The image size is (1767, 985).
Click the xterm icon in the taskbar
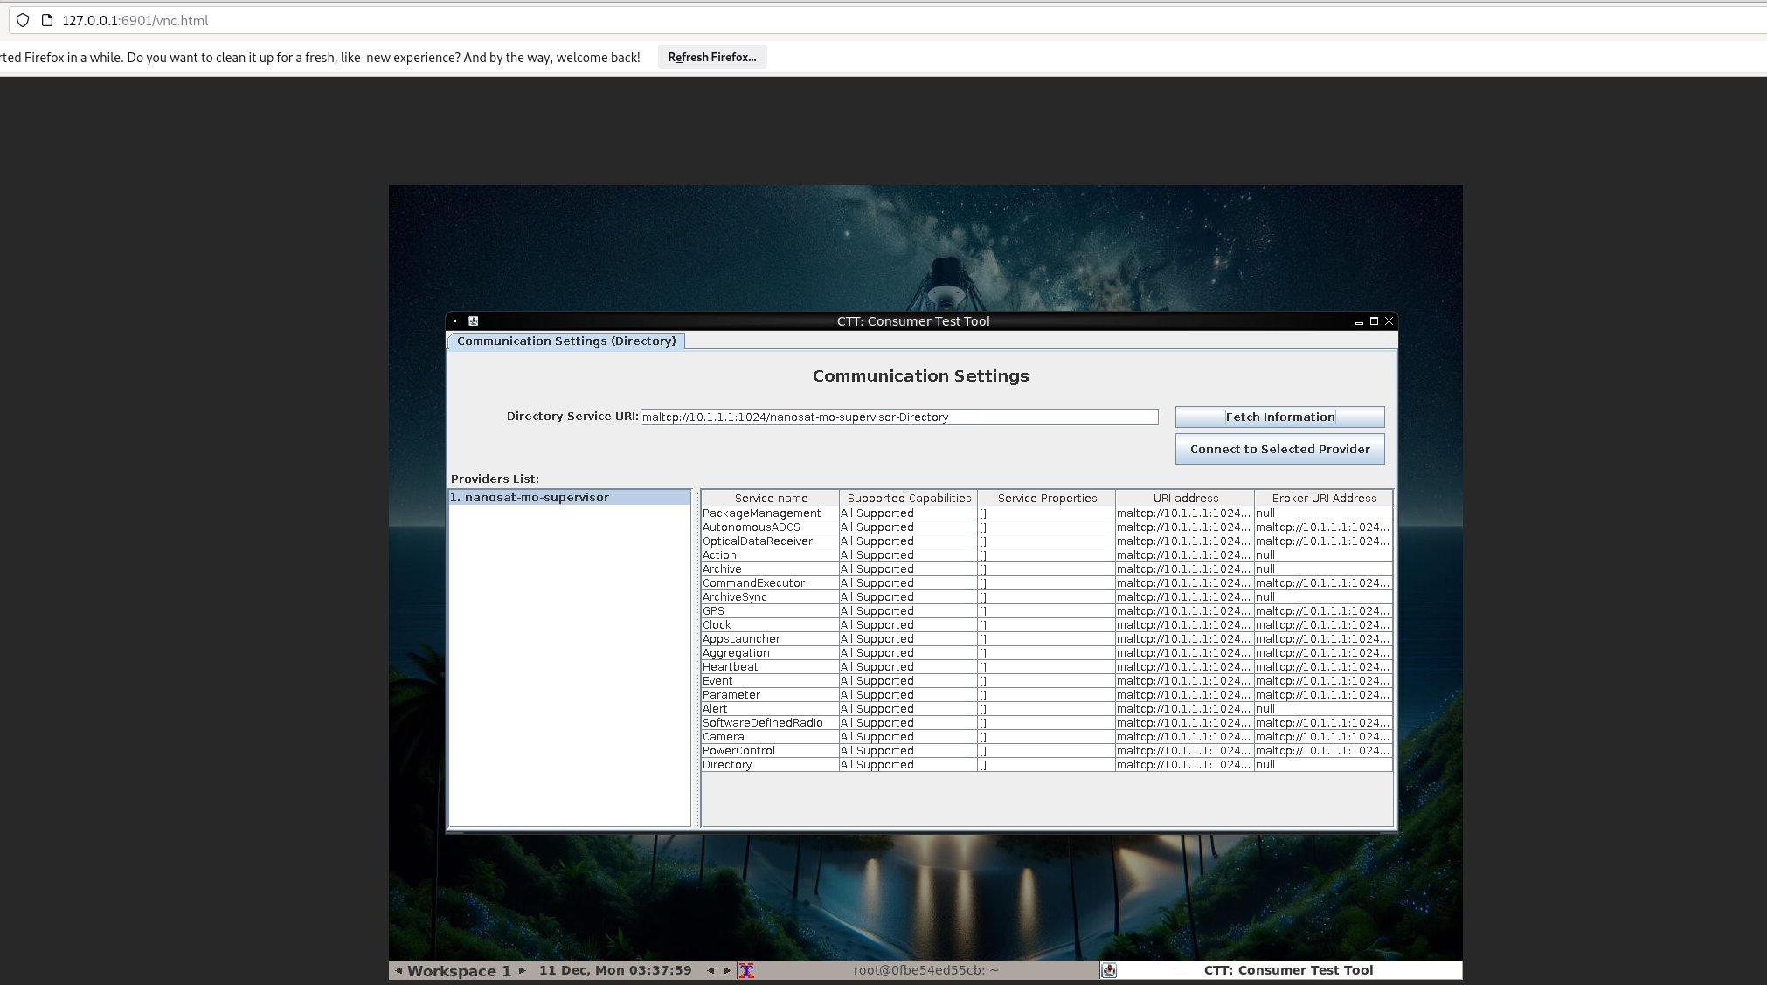(x=746, y=970)
